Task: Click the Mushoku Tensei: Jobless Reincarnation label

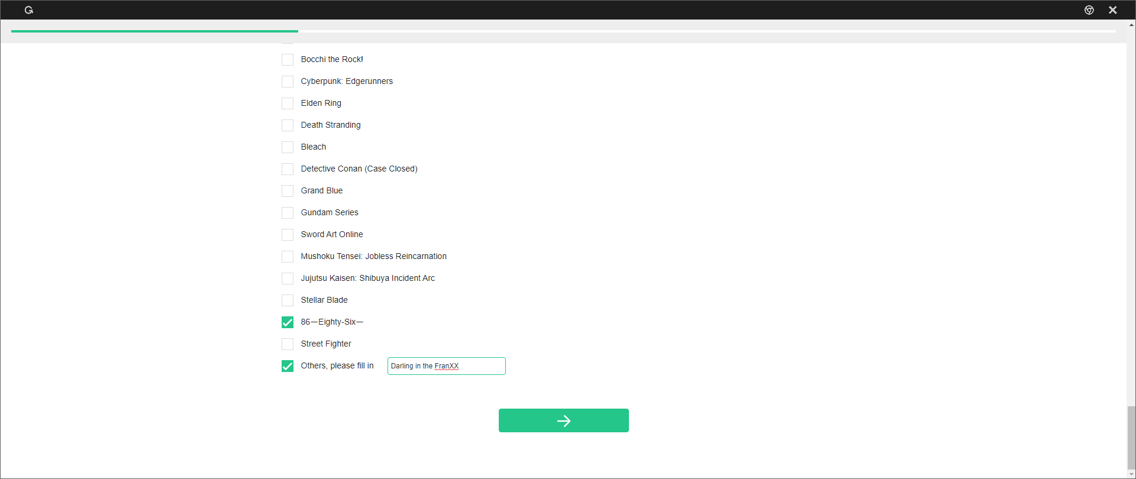Action: pyautogui.click(x=374, y=257)
